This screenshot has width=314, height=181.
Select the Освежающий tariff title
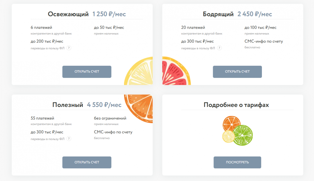point(68,14)
